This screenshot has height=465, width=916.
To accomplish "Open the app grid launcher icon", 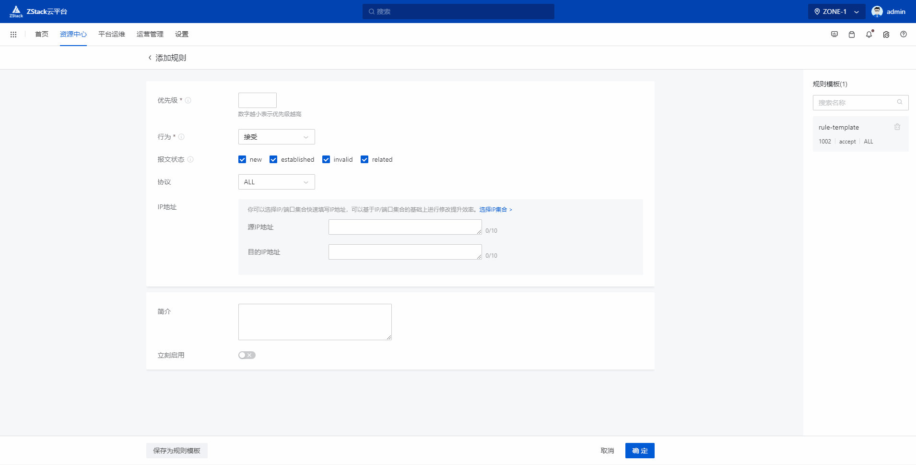I will coord(13,35).
